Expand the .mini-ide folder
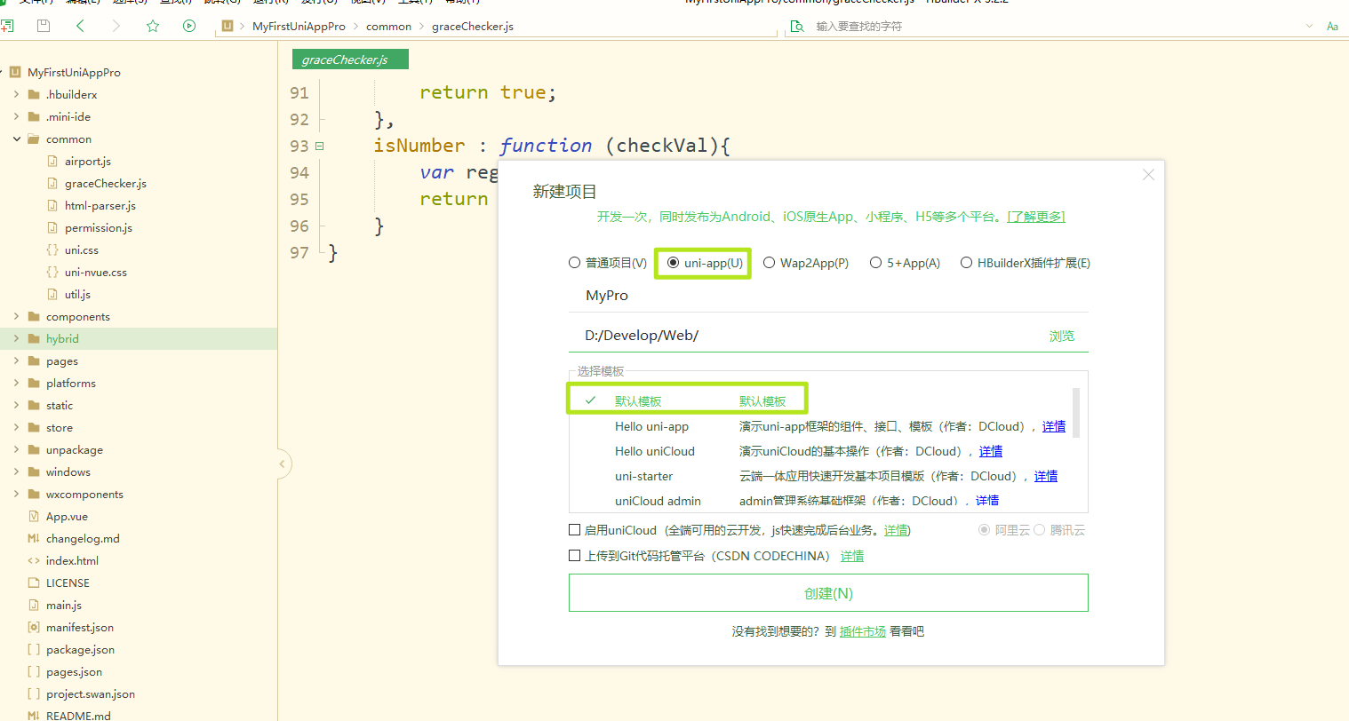Image resolution: width=1349 pixels, height=721 pixels. pos(17,117)
